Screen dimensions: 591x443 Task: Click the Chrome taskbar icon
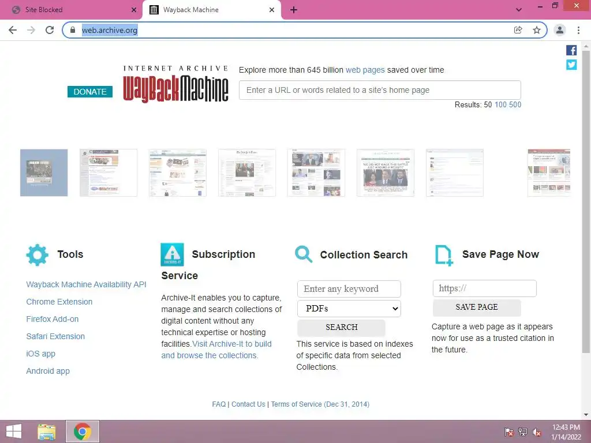[x=83, y=431]
